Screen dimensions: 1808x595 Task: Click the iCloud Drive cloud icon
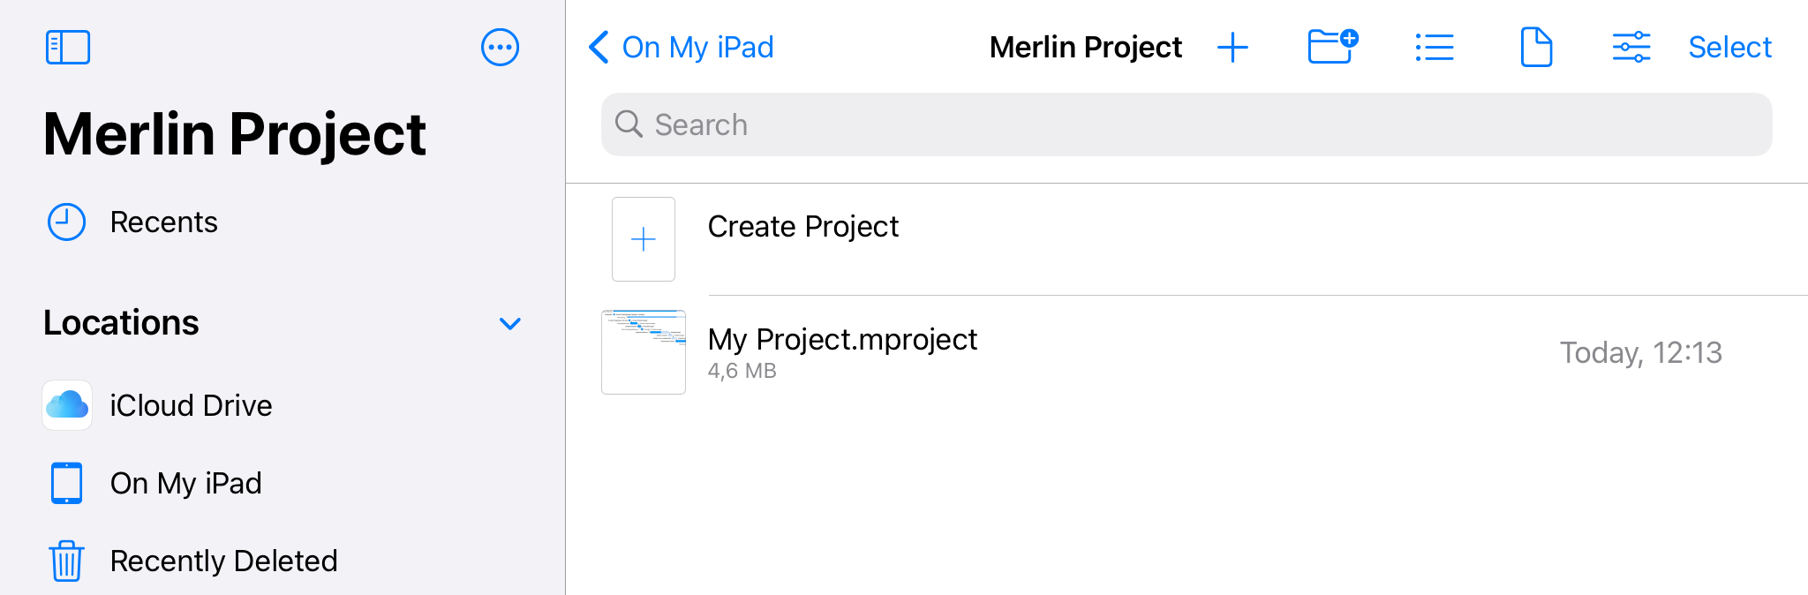point(67,405)
